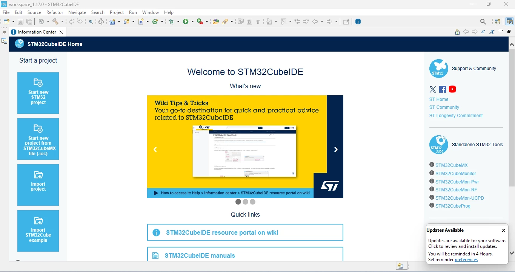Viewport: 515px width, 272px height.
Task: Click Start new STM32 project button
Action: (x=38, y=93)
